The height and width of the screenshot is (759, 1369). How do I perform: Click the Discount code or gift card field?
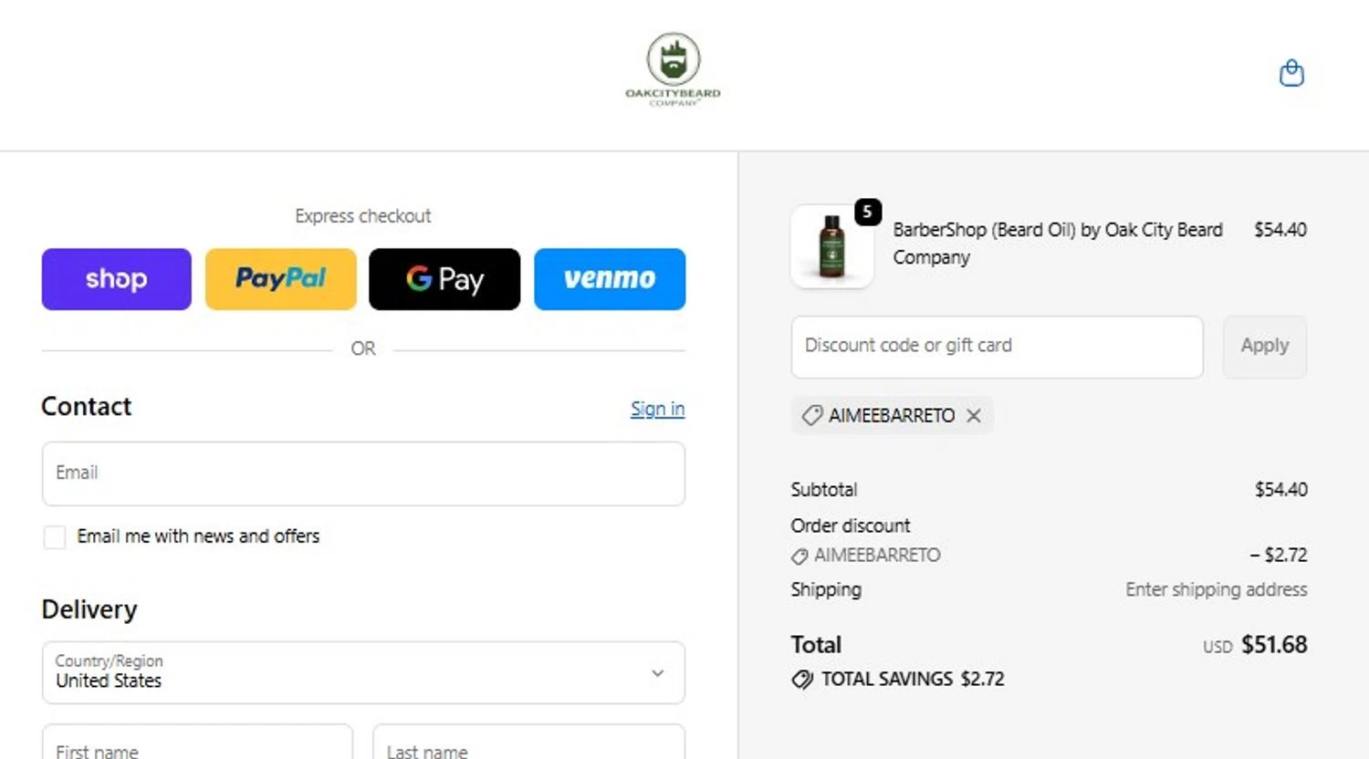coord(997,347)
